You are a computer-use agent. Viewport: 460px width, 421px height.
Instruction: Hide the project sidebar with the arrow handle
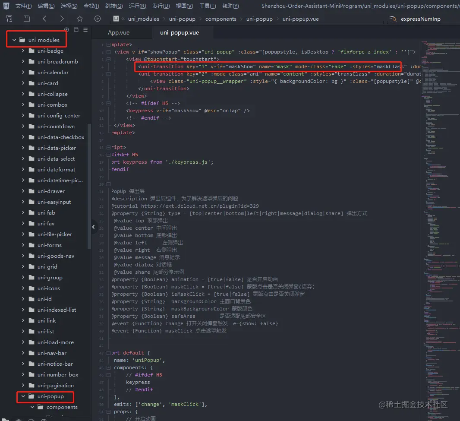coord(93,227)
